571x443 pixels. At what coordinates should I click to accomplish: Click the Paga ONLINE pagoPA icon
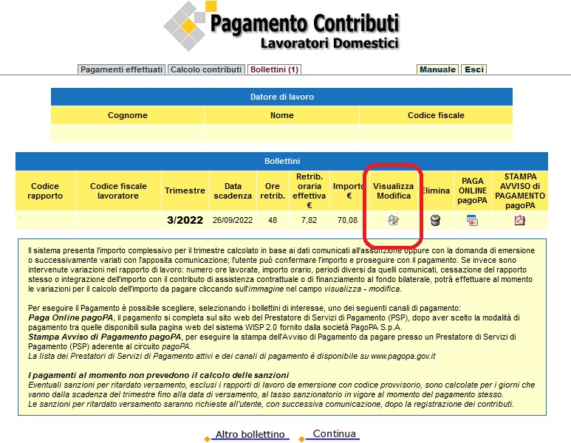472,220
